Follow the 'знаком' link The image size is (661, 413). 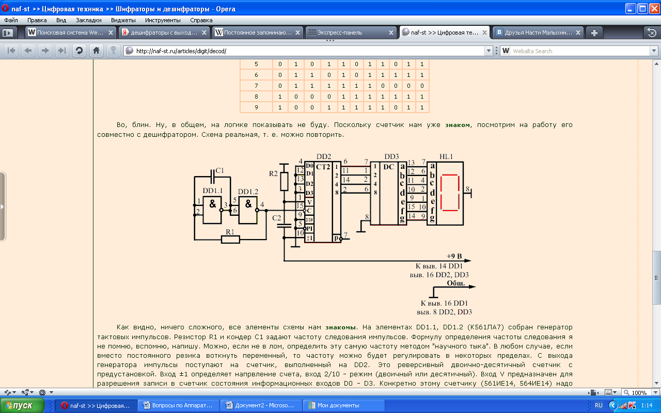(x=458, y=125)
